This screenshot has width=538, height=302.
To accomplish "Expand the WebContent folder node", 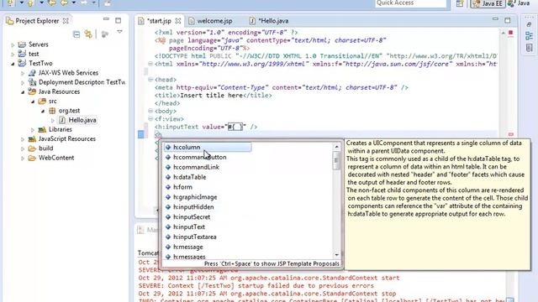I will [23, 159].
